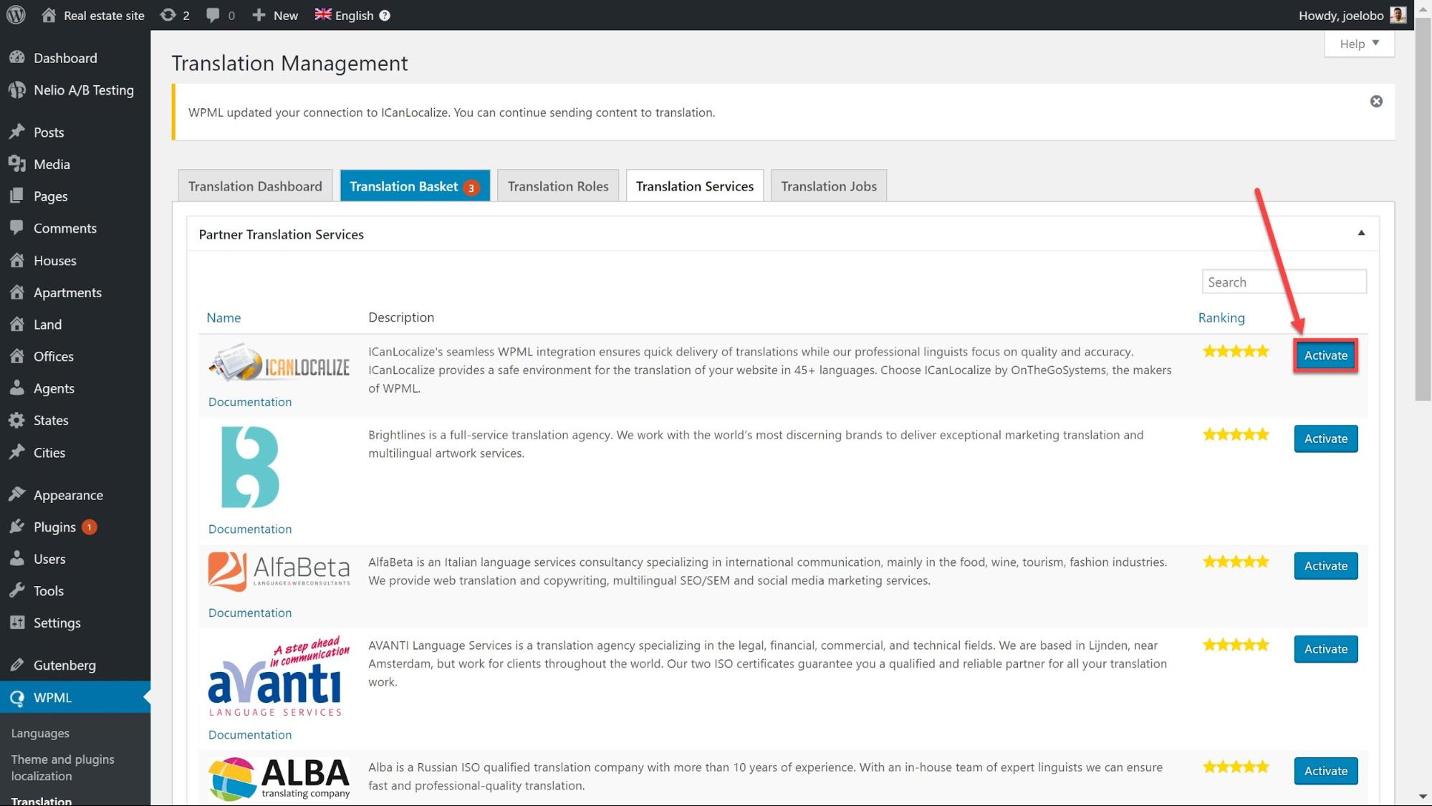Screen dimensions: 1432x806
Task: Expand the Help dropdown
Action: click(1359, 44)
